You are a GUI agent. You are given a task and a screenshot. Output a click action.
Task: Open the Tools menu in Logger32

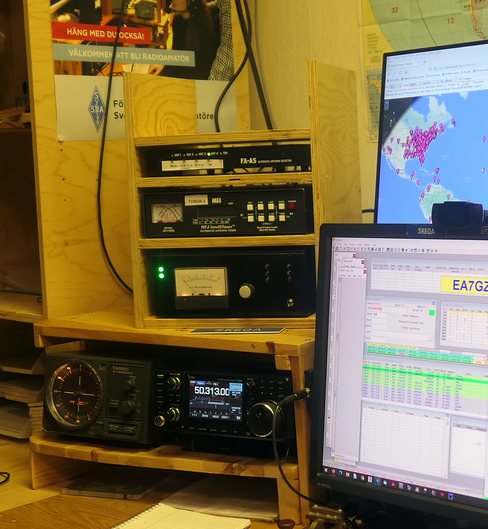point(340,243)
